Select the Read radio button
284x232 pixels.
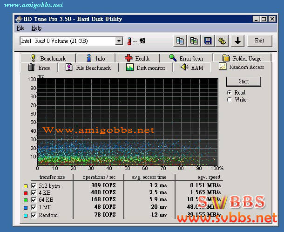(229, 93)
